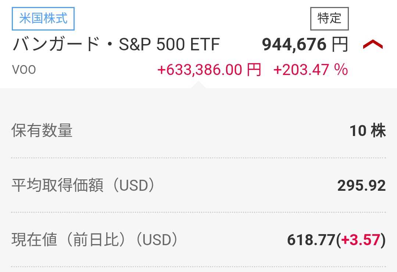Screen dimensions: 397x272
Task: Tap the 618.77 current price
Action: coord(311,240)
